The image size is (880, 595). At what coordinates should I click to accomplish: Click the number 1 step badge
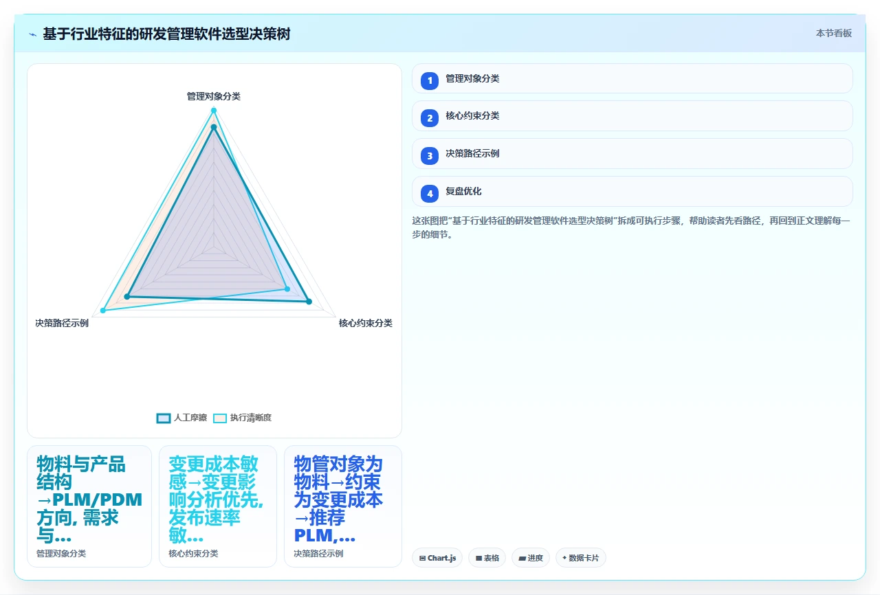coord(430,80)
